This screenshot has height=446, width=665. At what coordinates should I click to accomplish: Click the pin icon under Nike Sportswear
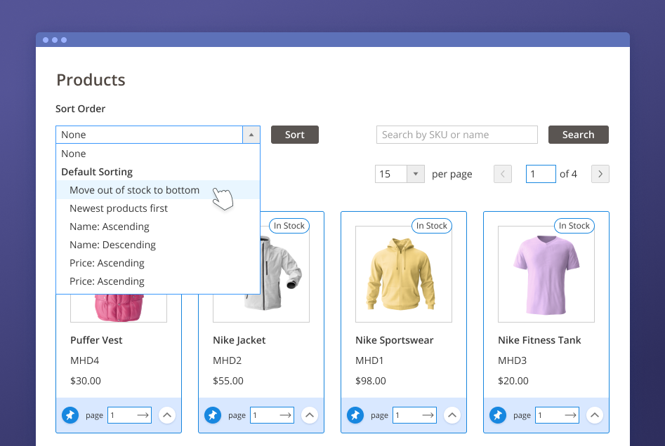[355, 415]
